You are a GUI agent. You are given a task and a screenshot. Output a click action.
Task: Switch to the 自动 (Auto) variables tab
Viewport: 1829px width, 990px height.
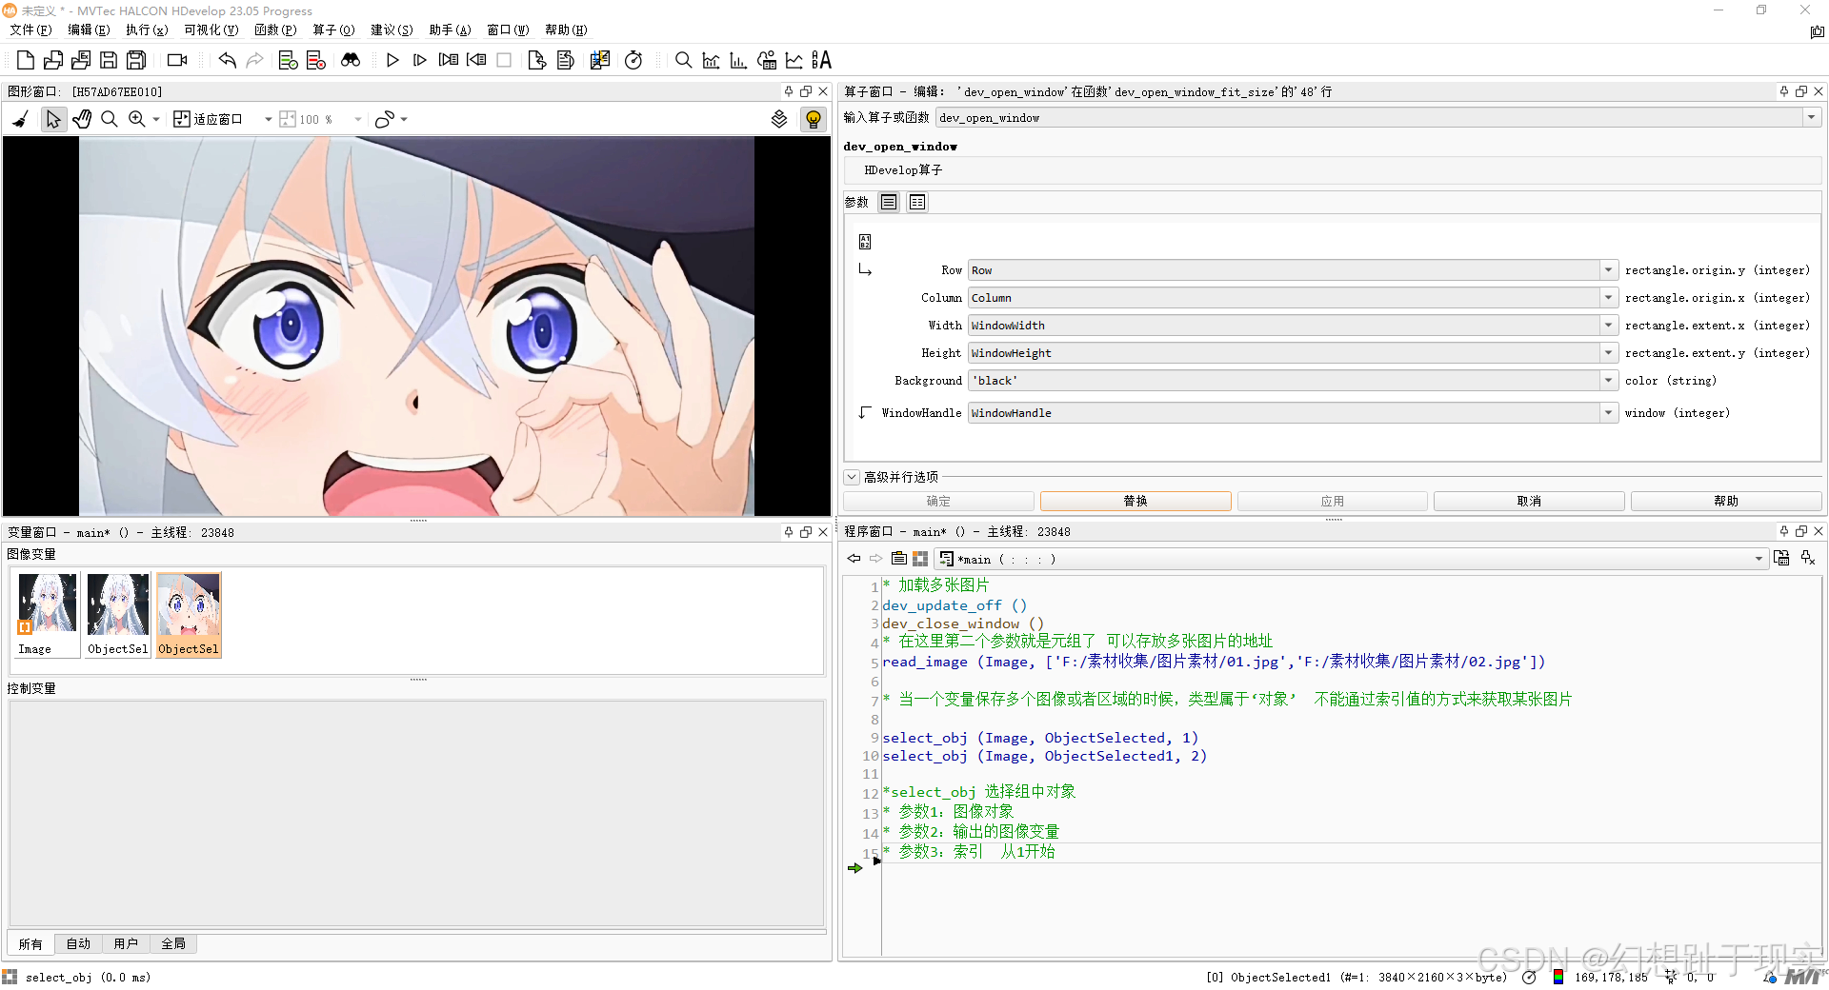pos(78,943)
